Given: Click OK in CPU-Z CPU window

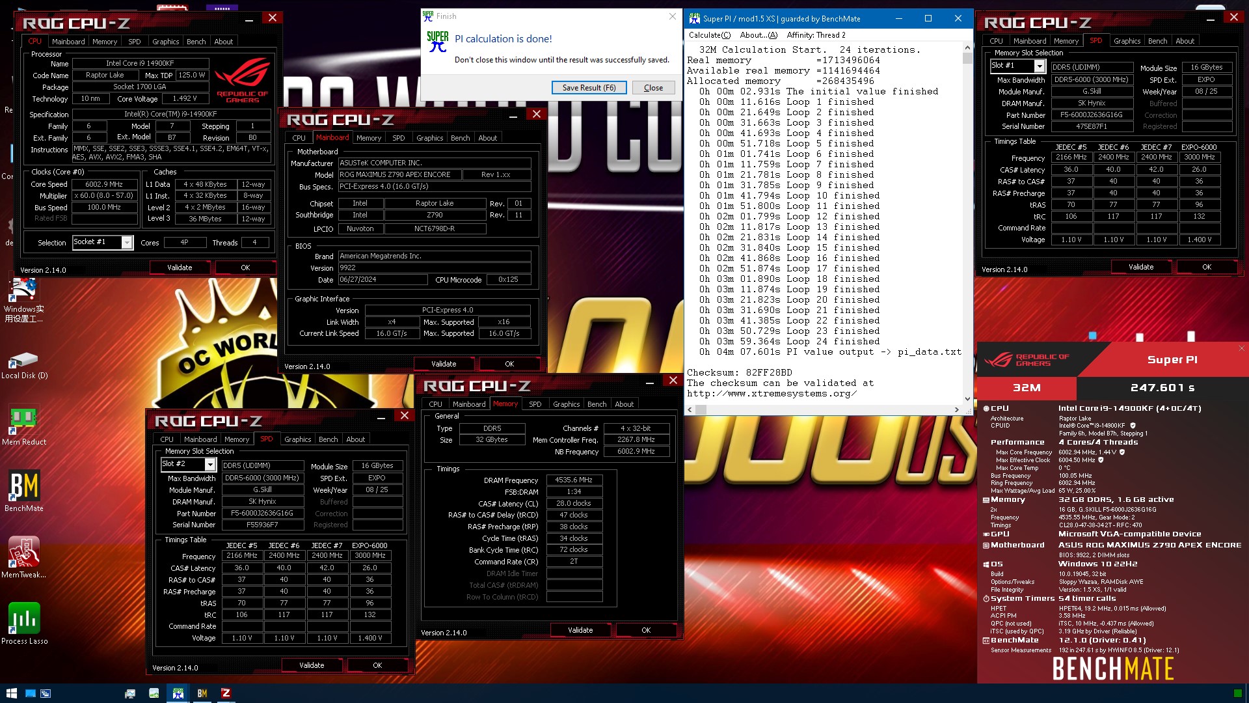Looking at the screenshot, I should (x=245, y=268).
